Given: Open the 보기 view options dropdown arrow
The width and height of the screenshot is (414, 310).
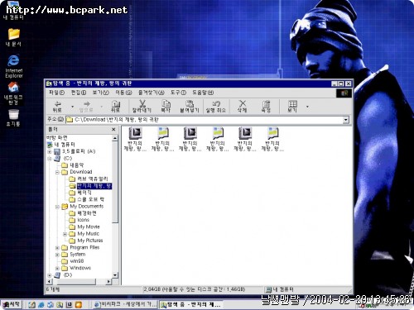Looking at the screenshot, I should (x=307, y=107).
